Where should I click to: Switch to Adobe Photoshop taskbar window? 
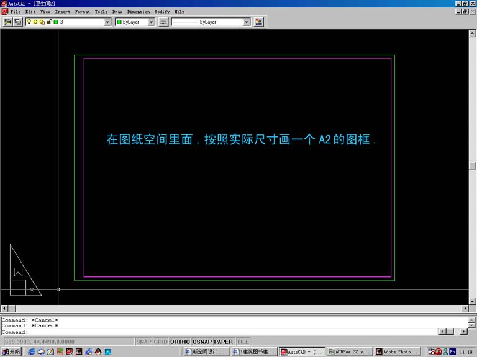click(x=397, y=351)
